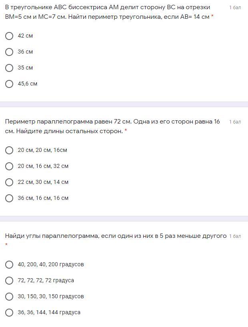This screenshot has height=327, width=248.
Task: Choose option "20 см, 16 см, 32 см"
Action: click(9, 166)
